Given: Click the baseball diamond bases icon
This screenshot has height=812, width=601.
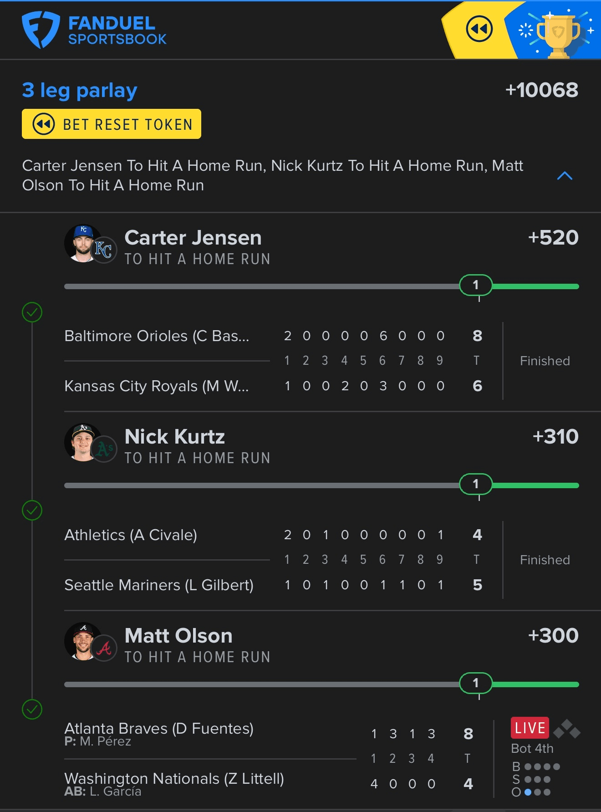Looking at the screenshot, I should click(567, 729).
